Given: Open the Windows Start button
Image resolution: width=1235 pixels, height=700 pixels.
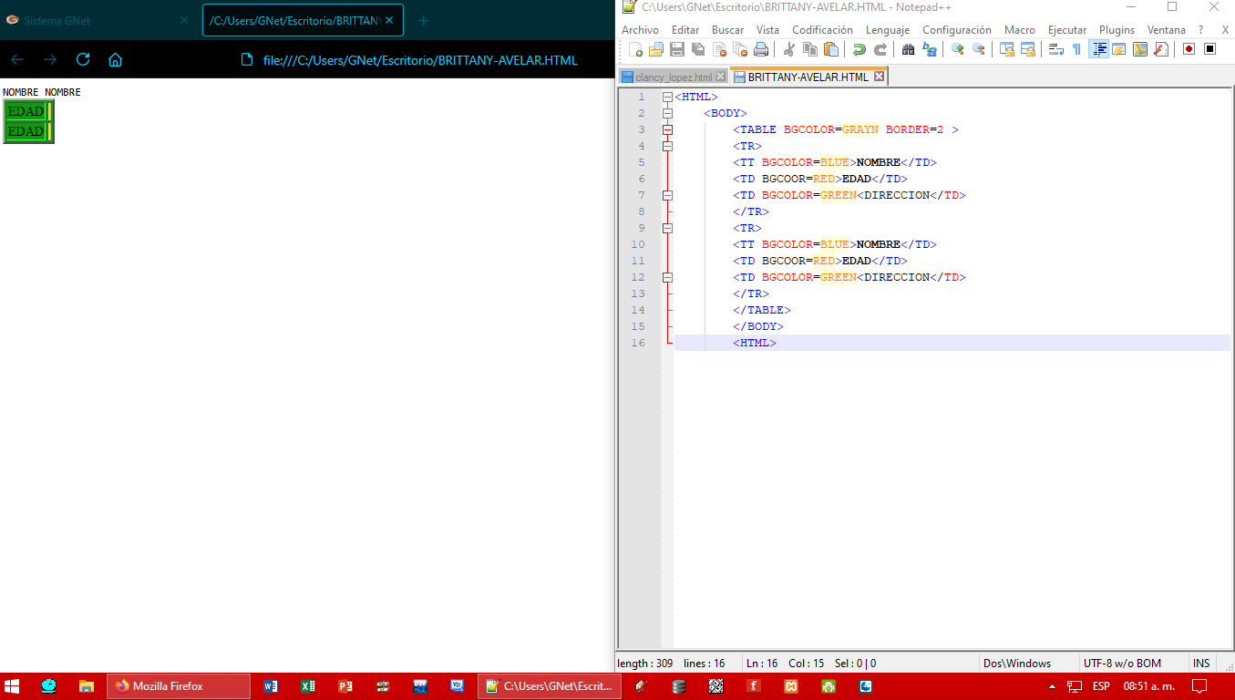Looking at the screenshot, I should tap(13, 686).
